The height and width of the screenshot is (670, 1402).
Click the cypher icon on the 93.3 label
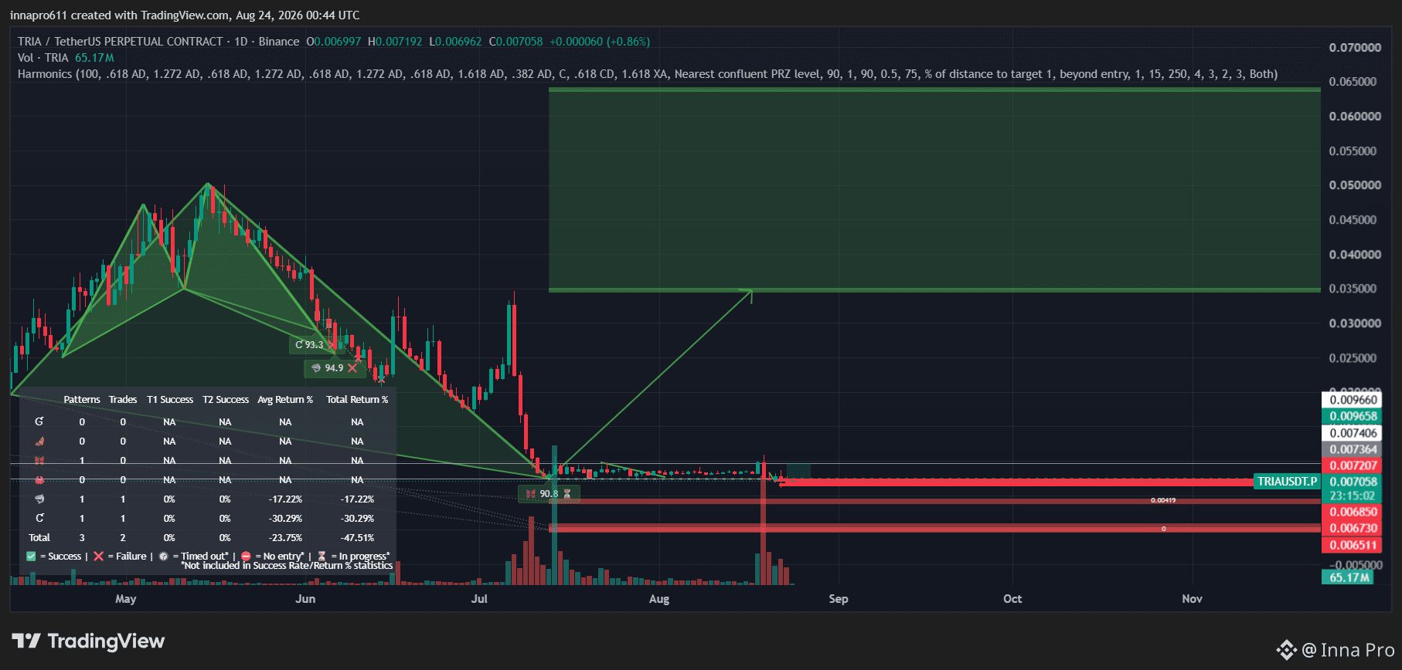[299, 345]
